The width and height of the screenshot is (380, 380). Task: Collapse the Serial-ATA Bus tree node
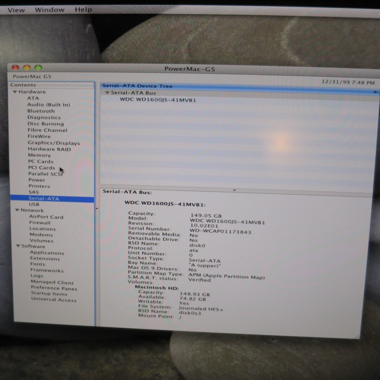coord(107,92)
